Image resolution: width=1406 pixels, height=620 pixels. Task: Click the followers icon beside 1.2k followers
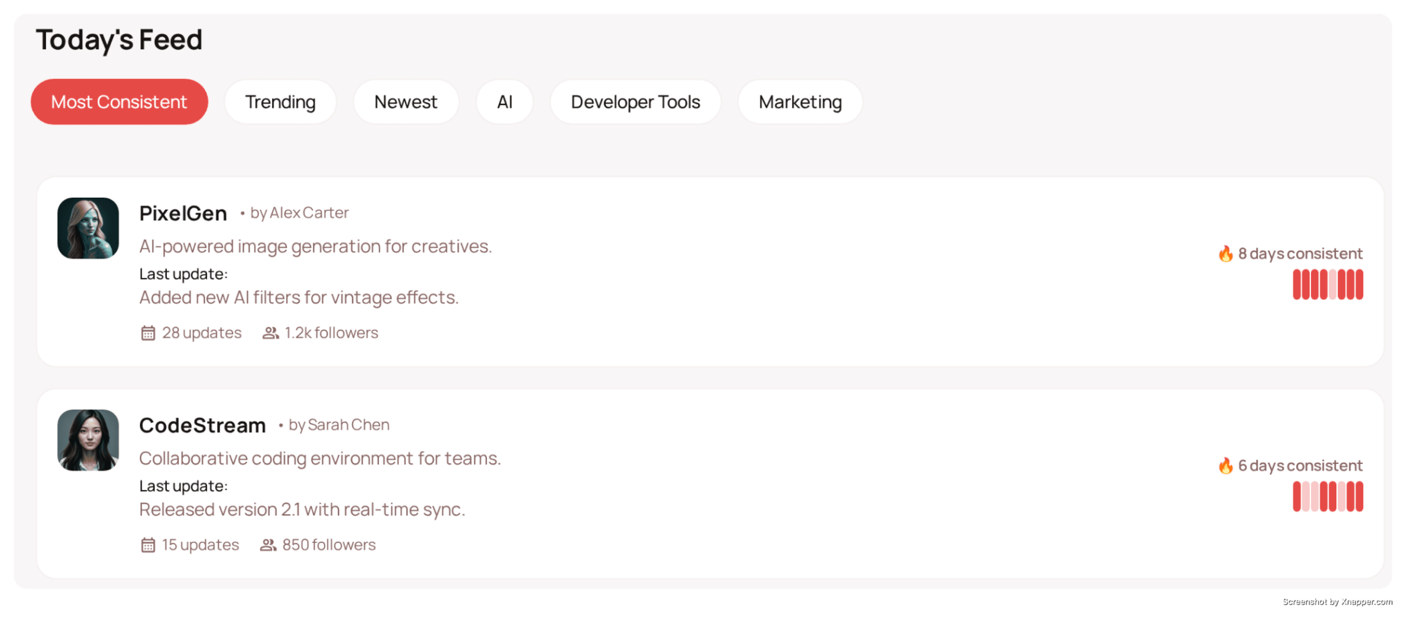point(270,333)
